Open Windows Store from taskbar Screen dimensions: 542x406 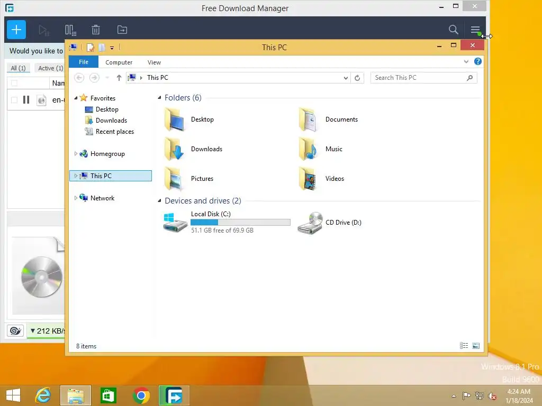[x=108, y=395]
